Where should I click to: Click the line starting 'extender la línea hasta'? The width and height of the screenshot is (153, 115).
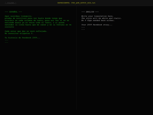[x=38, y=25]
